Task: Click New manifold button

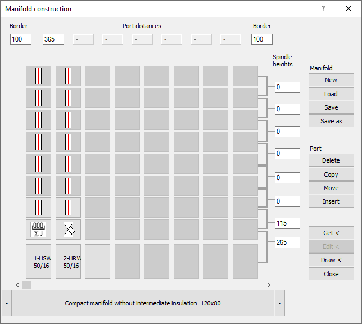Action: [331, 80]
